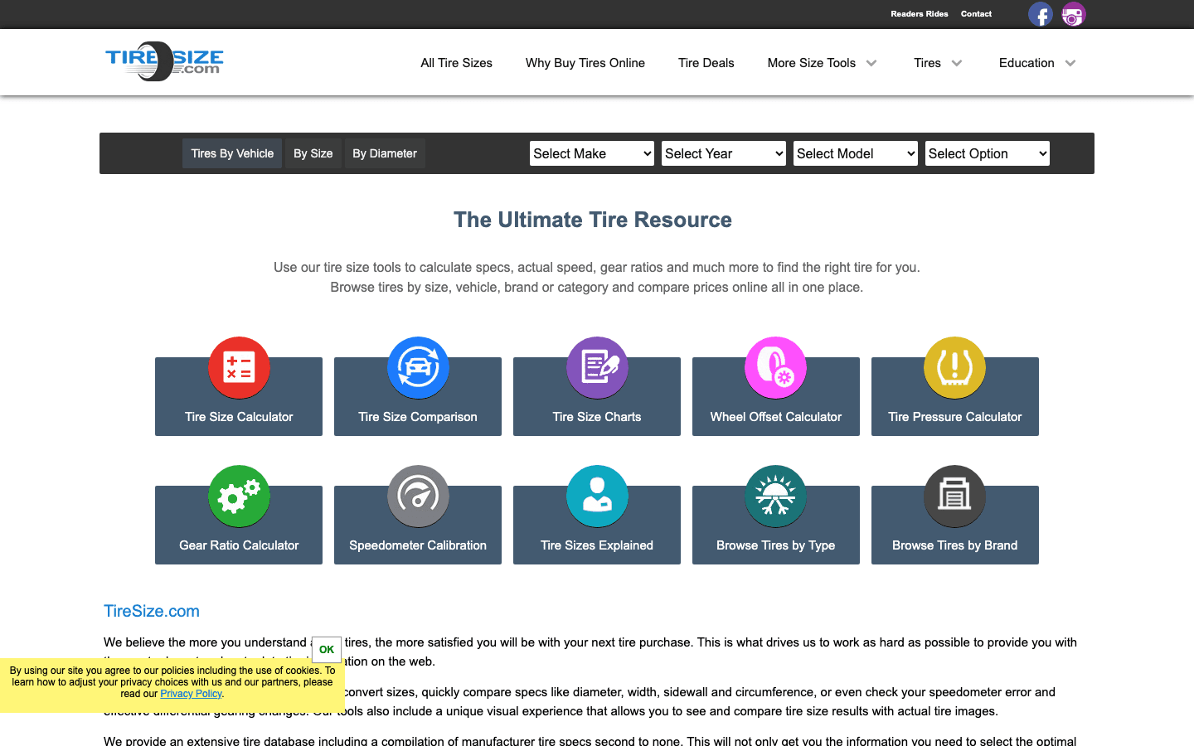Expand the More Size Tools menu
Screen dimensions: 1194x746
821,63
